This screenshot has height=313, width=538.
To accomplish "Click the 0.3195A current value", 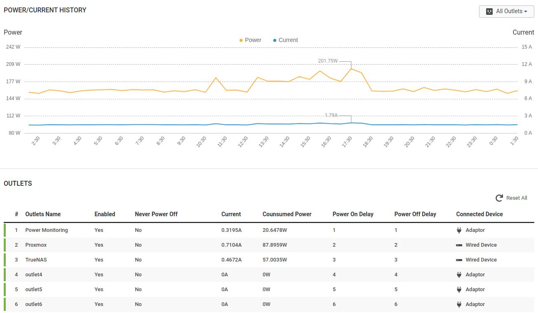I will (232, 230).
